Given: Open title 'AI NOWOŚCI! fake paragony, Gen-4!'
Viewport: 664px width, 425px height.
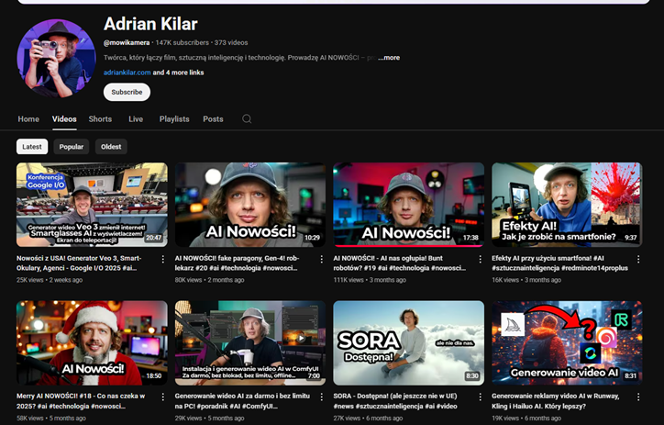Looking at the screenshot, I should pos(238,263).
